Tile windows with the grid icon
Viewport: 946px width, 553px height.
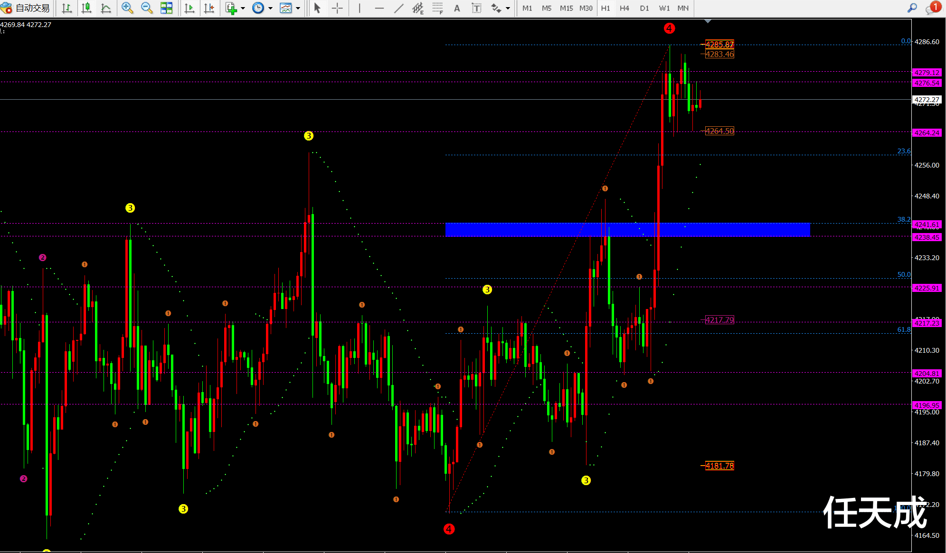pyautogui.click(x=166, y=8)
